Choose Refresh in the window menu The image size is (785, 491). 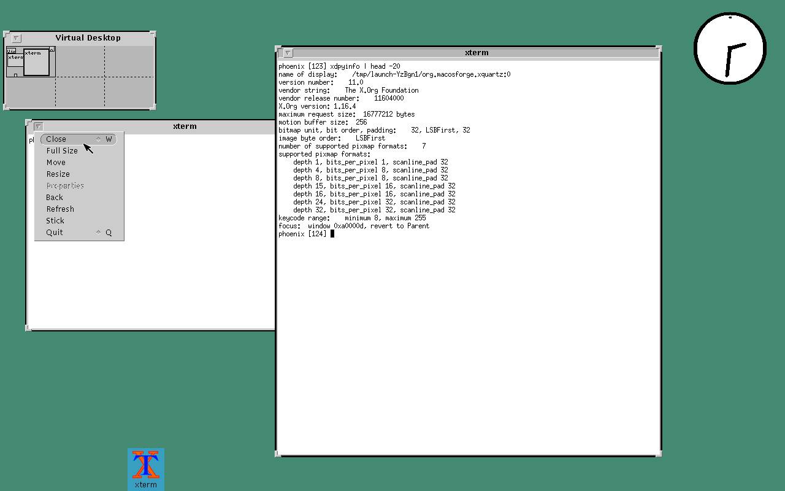pos(79,209)
